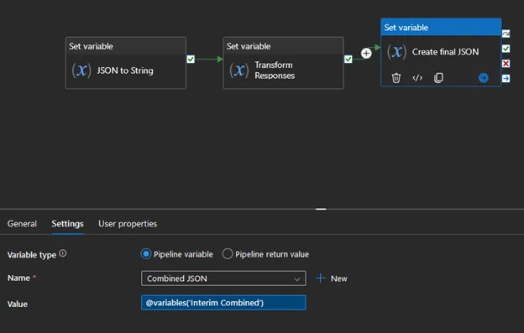Screen dimensions: 524x333
Task: Click the Variable type label
Action: pos(32,255)
